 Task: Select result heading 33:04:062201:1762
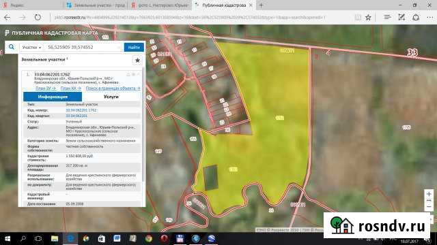(52, 74)
